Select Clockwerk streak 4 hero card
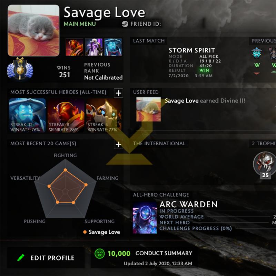 coord(104,115)
